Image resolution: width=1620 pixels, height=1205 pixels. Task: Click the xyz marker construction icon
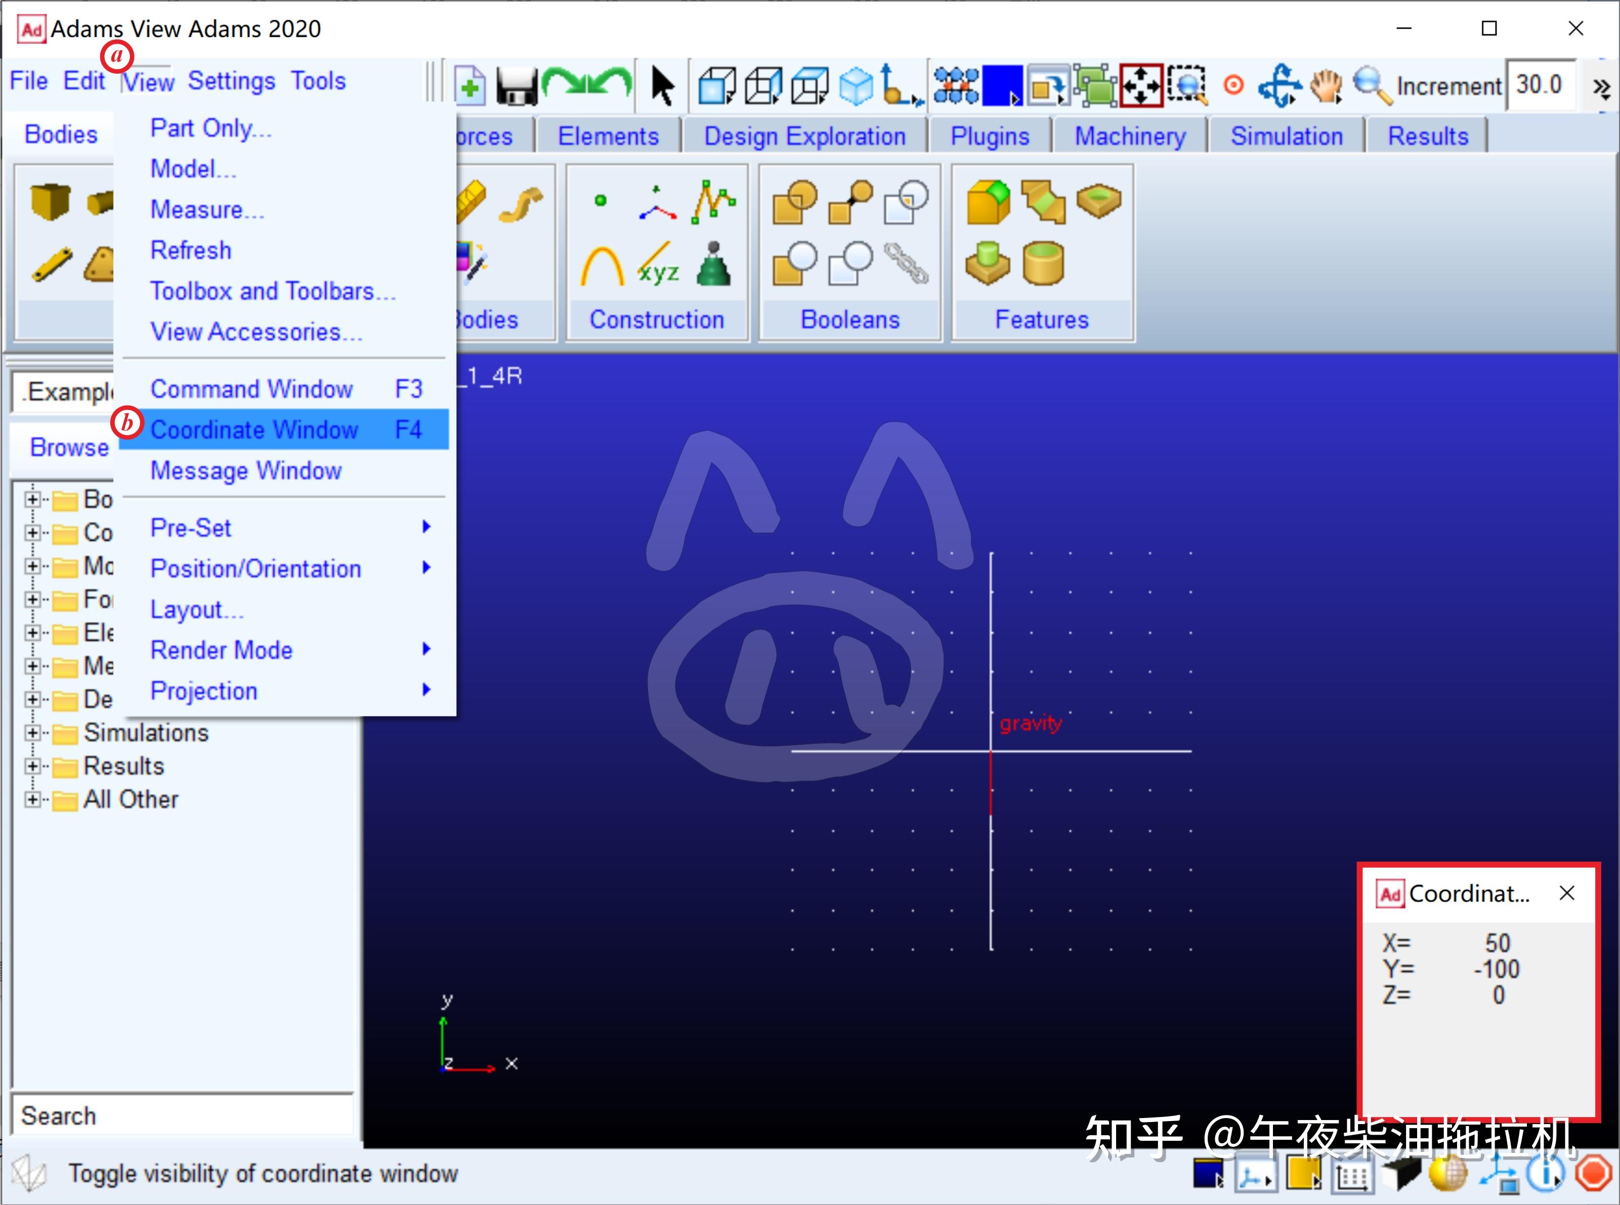point(658,264)
